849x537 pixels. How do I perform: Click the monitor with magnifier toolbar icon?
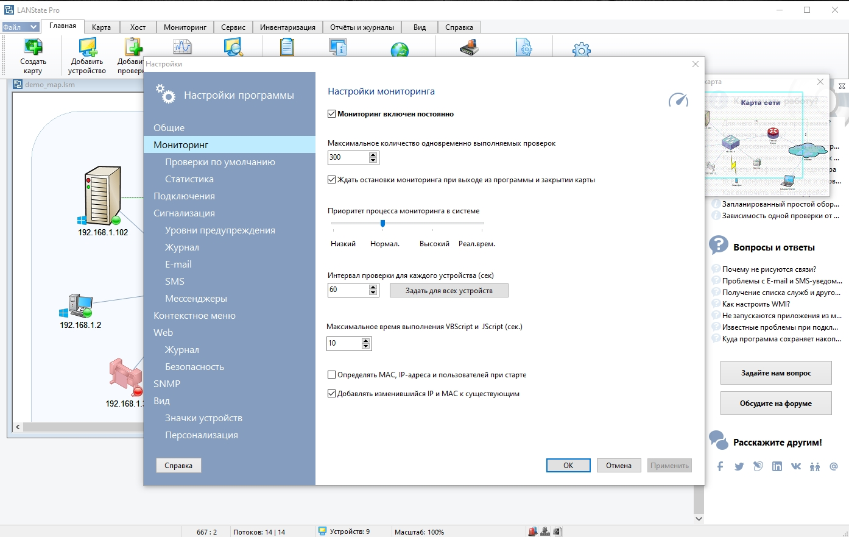tap(233, 47)
